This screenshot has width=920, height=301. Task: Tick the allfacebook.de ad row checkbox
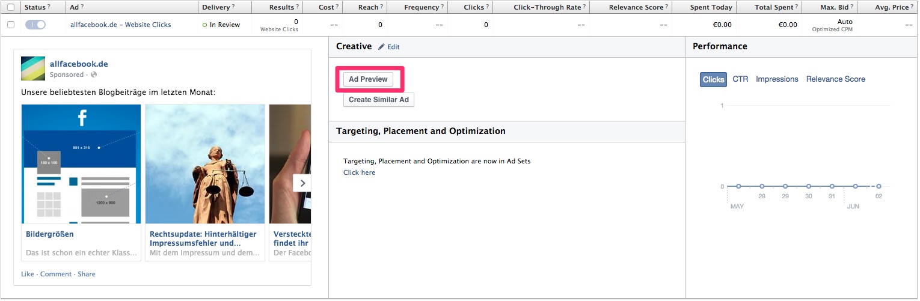point(11,25)
